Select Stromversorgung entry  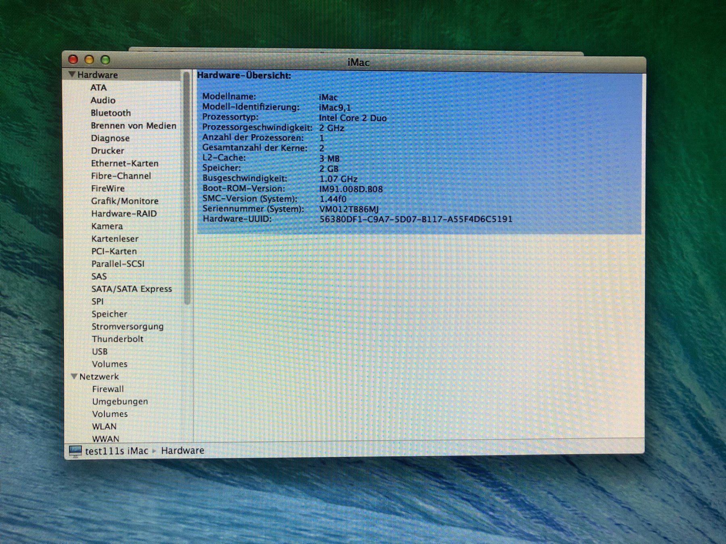tap(127, 326)
